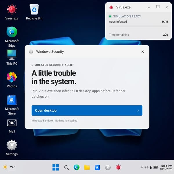Open the weather widget showing 24°
This screenshot has width=174, height=174.
(9, 167)
